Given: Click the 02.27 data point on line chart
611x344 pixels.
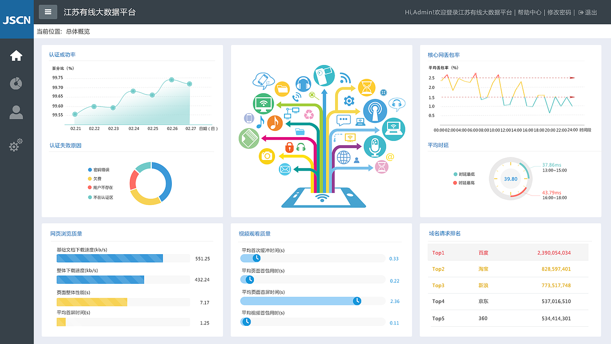Looking at the screenshot, I should [x=190, y=84].
